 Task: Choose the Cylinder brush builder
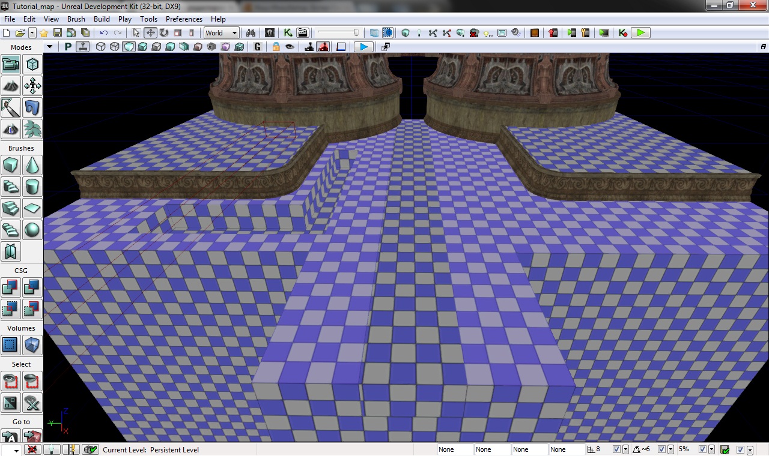32,187
